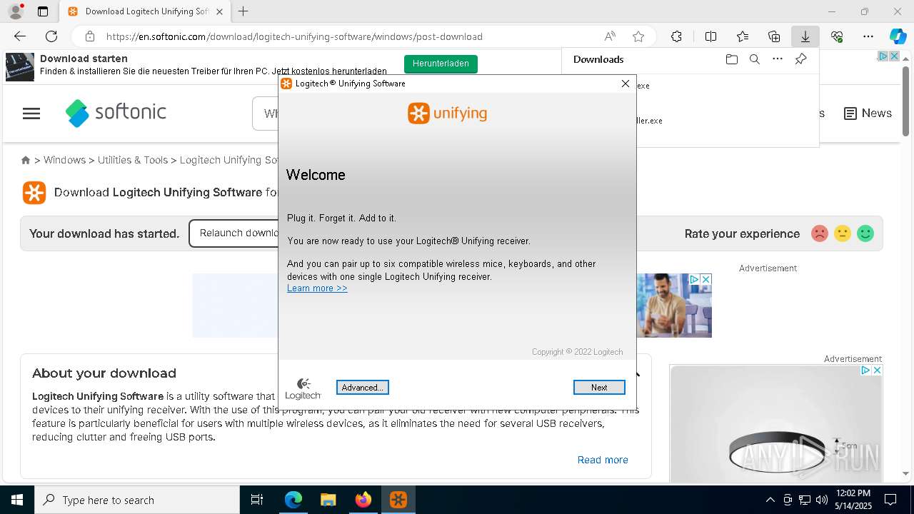914x514 pixels.
Task: Open Read aloud in address bar
Action: pos(610,36)
